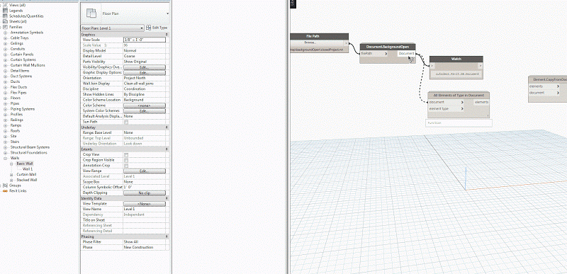Select Stacked Wall in project browser
567x274 pixels.
point(27,180)
